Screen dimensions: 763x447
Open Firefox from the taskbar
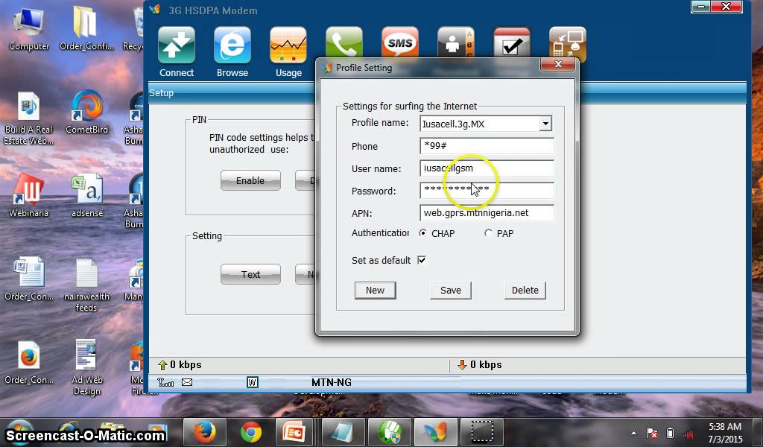205,432
